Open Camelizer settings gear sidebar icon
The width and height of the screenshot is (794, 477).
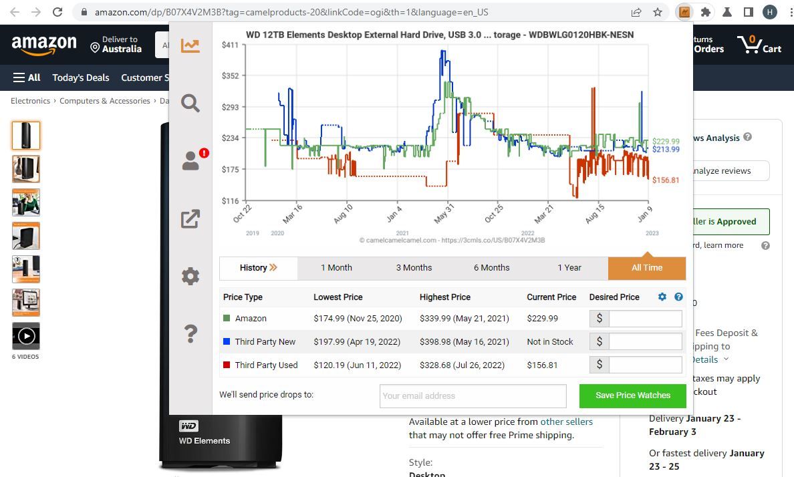pos(190,277)
